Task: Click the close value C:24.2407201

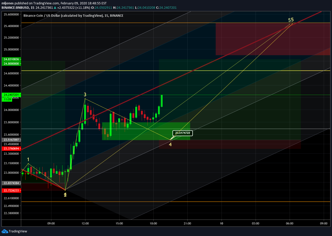Action: [x=166, y=8]
